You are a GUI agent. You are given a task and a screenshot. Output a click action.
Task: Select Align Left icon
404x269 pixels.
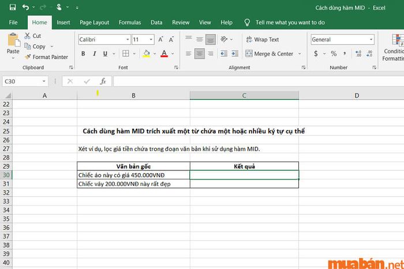(189, 54)
